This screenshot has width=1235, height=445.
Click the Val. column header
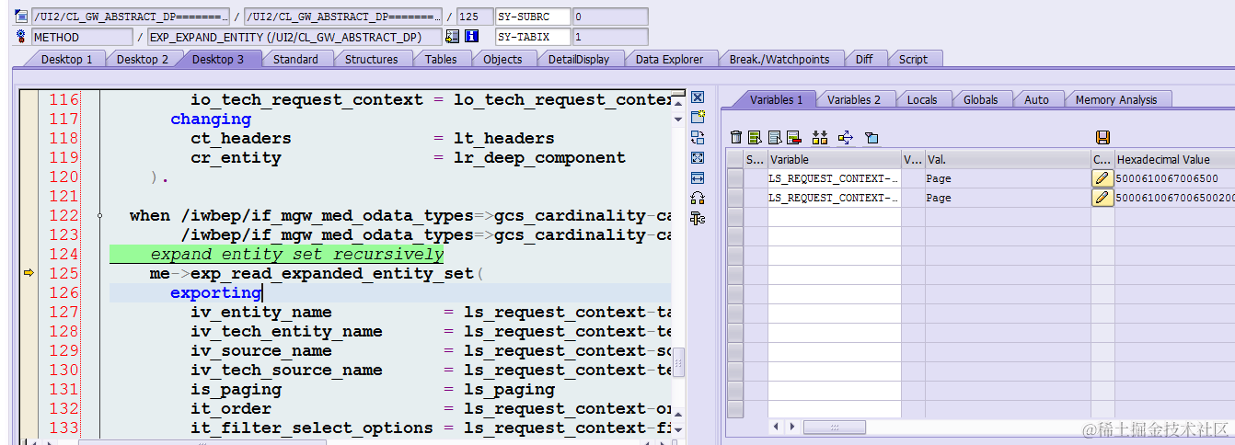pyautogui.click(x=1008, y=159)
